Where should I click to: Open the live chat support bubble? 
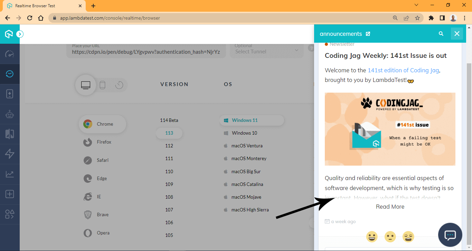(450, 235)
